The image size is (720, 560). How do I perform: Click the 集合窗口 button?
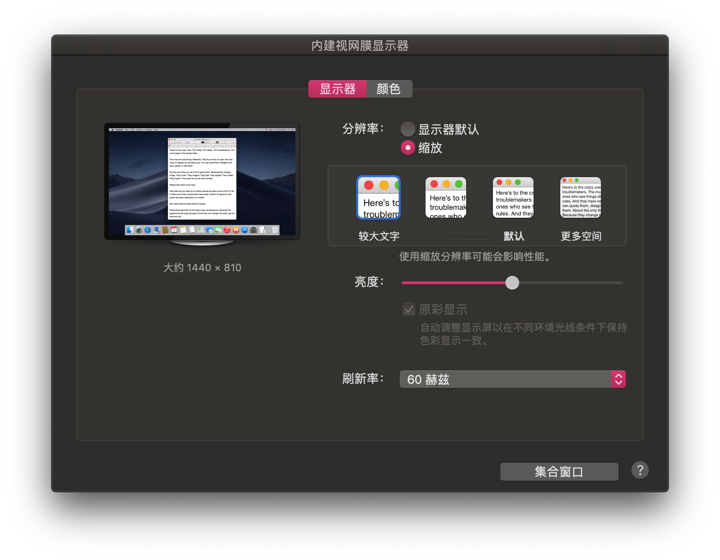click(559, 472)
